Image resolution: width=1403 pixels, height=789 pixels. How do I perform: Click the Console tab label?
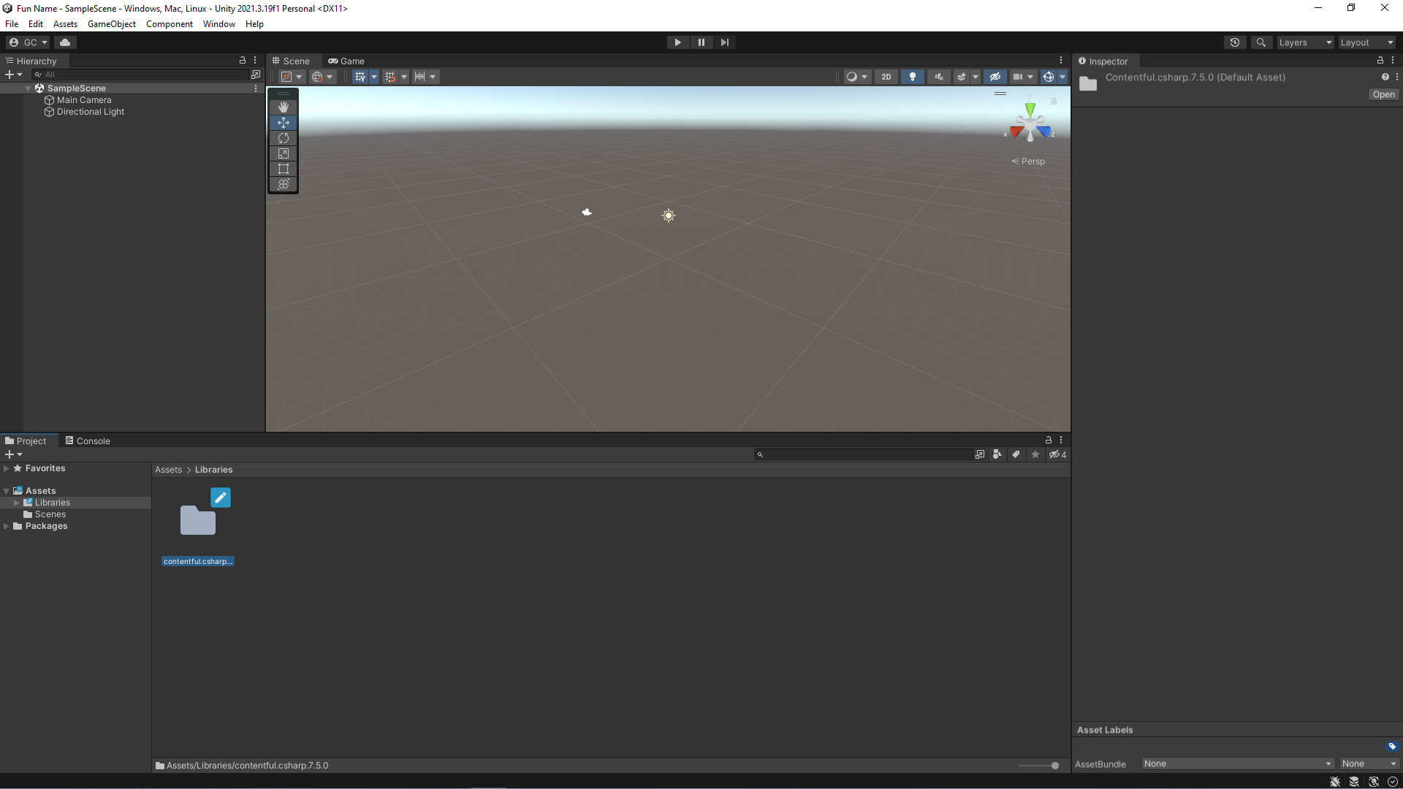(x=94, y=441)
